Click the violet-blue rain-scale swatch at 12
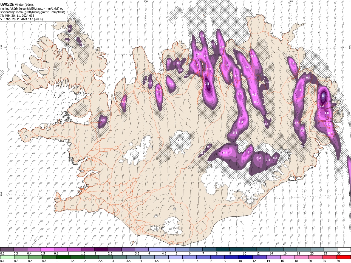 (259, 257)
